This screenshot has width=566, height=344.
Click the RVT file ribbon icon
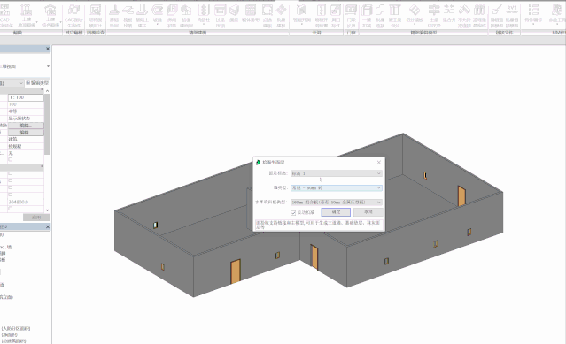click(x=512, y=15)
